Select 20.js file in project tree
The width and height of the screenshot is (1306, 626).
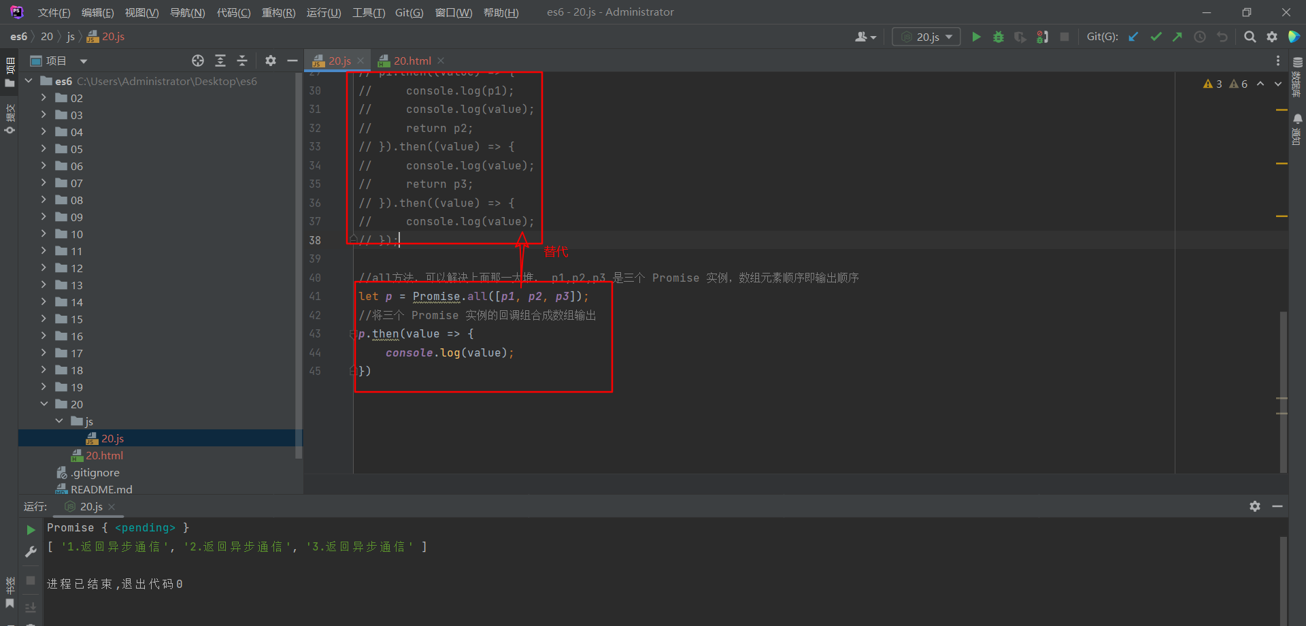[x=112, y=438]
